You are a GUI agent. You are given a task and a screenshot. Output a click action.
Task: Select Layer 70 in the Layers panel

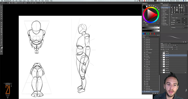tap(174, 60)
